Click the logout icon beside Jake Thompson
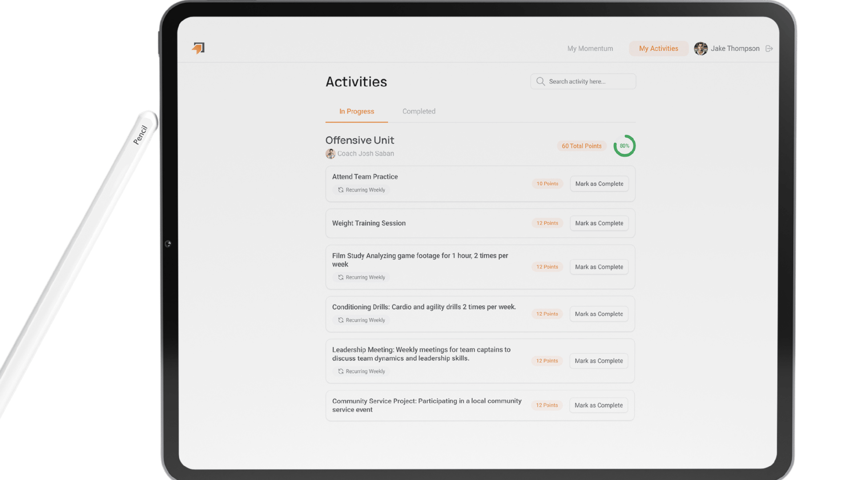Screen dimensions: 854x480 [x=769, y=48]
